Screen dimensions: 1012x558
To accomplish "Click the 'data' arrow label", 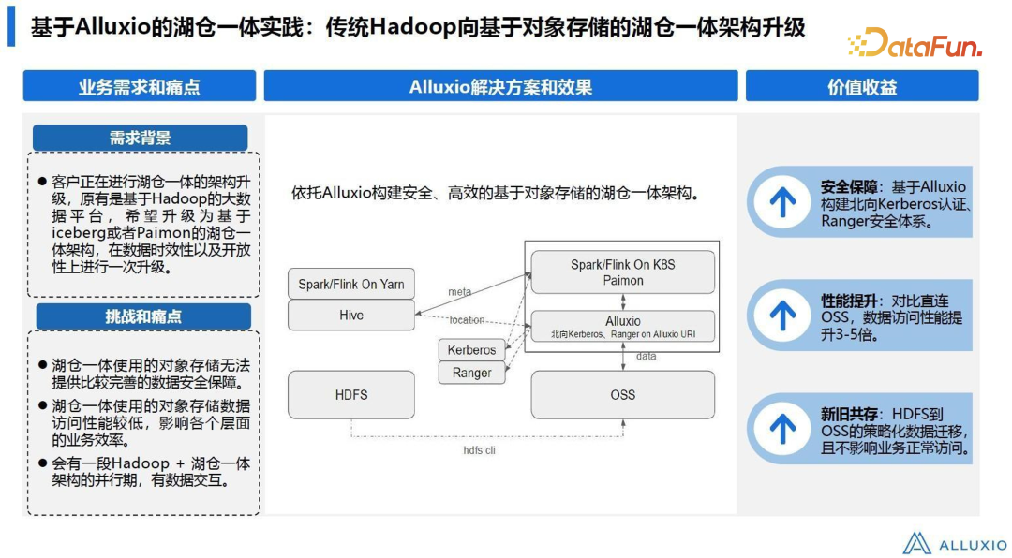I will [646, 356].
